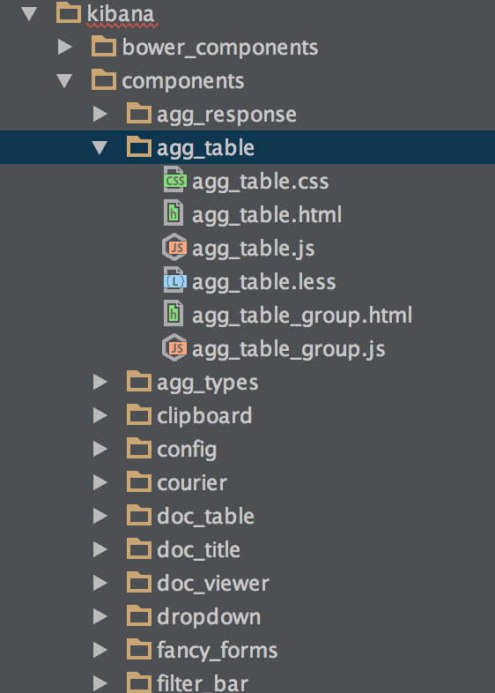Click the HTML icon beside agg_table_group.html
This screenshot has width=495, height=693.
(x=174, y=314)
